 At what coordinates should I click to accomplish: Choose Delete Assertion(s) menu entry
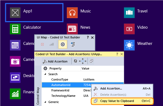(x=122, y=95)
